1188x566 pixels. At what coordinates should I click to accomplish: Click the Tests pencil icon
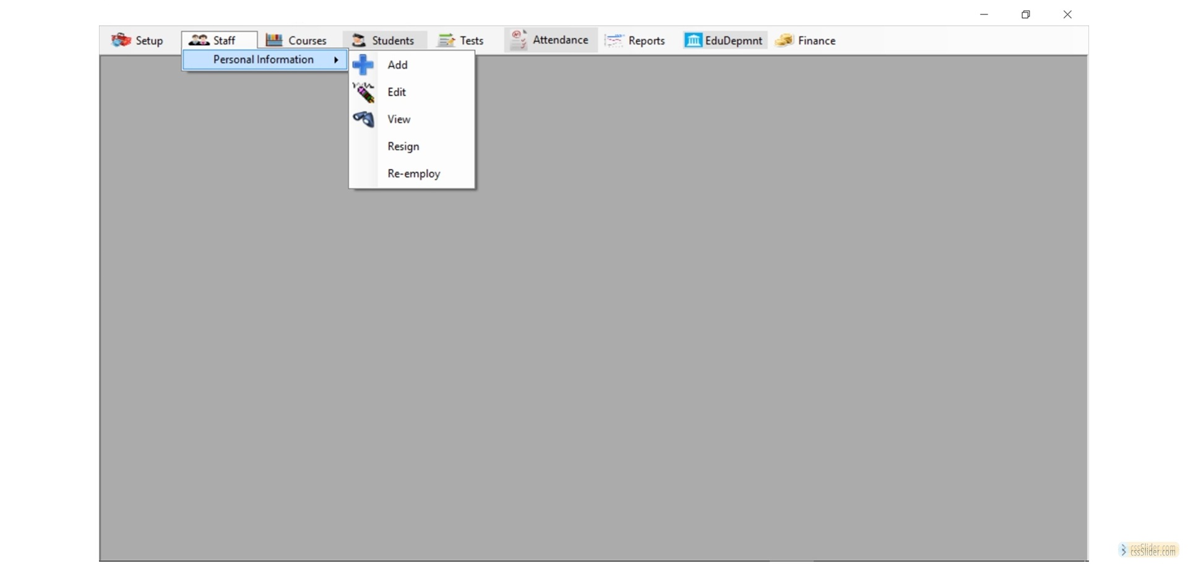pos(446,40)
